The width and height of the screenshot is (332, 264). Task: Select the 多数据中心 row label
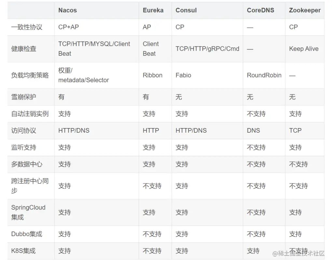pos(27,164)
